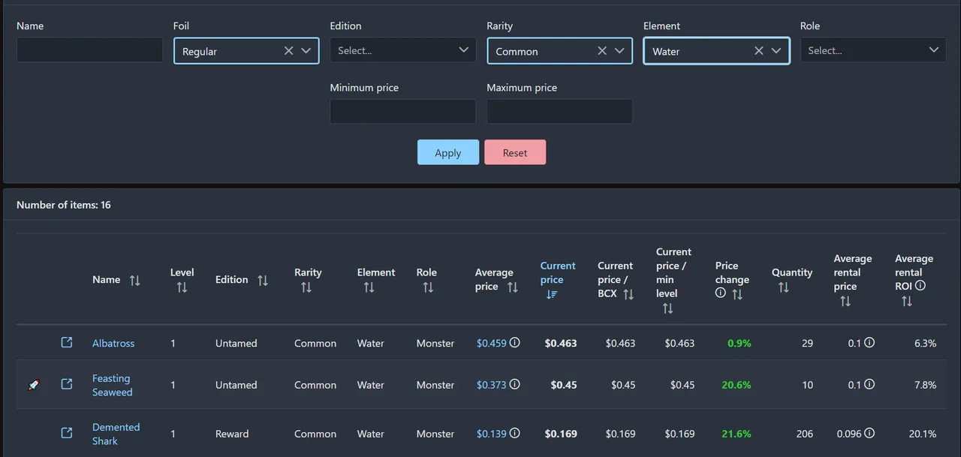This screenshot has width=961, height=457.
Task: Click the Apply filter button
Action: 448,152
